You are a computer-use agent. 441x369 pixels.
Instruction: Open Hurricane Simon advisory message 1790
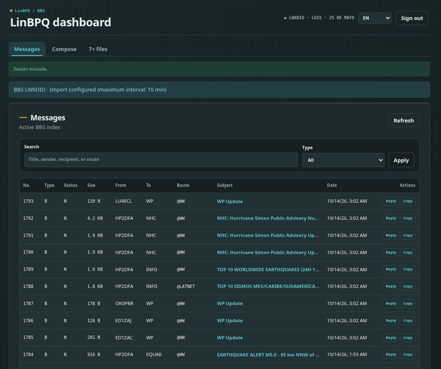click(x=268, y=252)
